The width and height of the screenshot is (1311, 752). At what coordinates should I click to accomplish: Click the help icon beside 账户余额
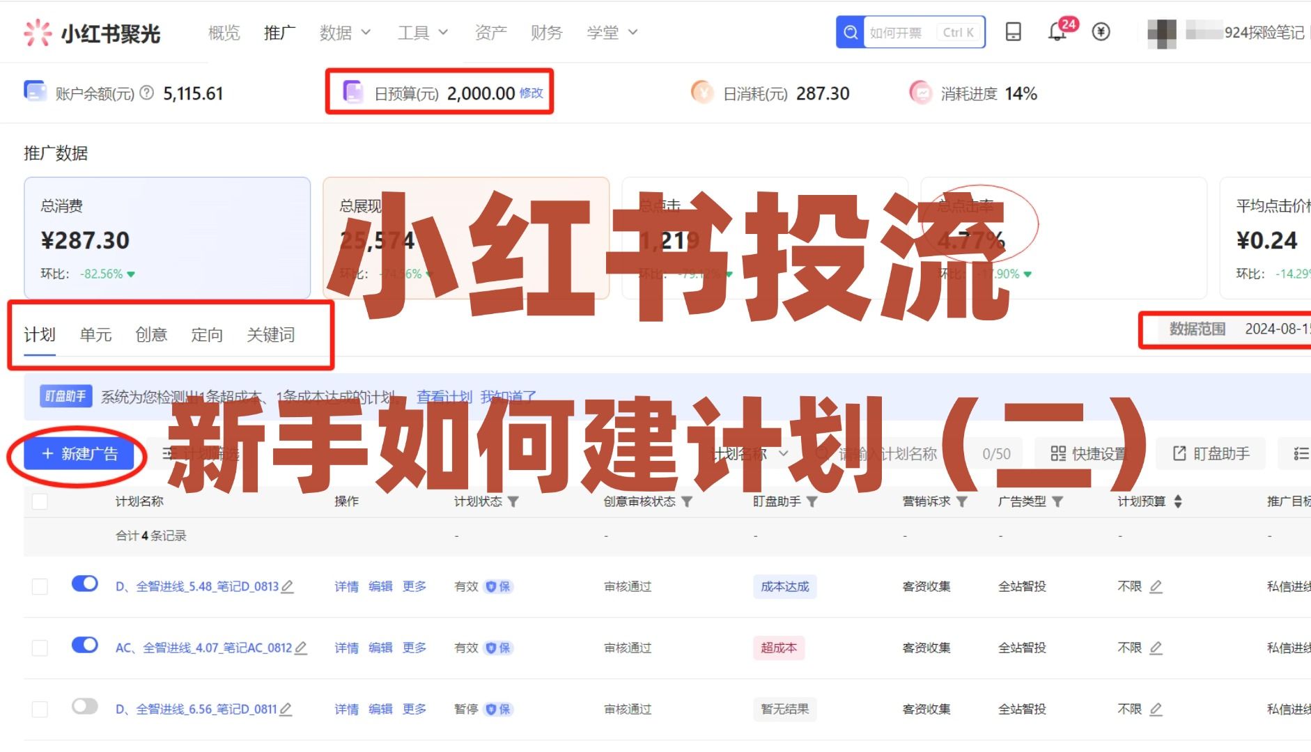pyautogui.click(x=146, y=93)
